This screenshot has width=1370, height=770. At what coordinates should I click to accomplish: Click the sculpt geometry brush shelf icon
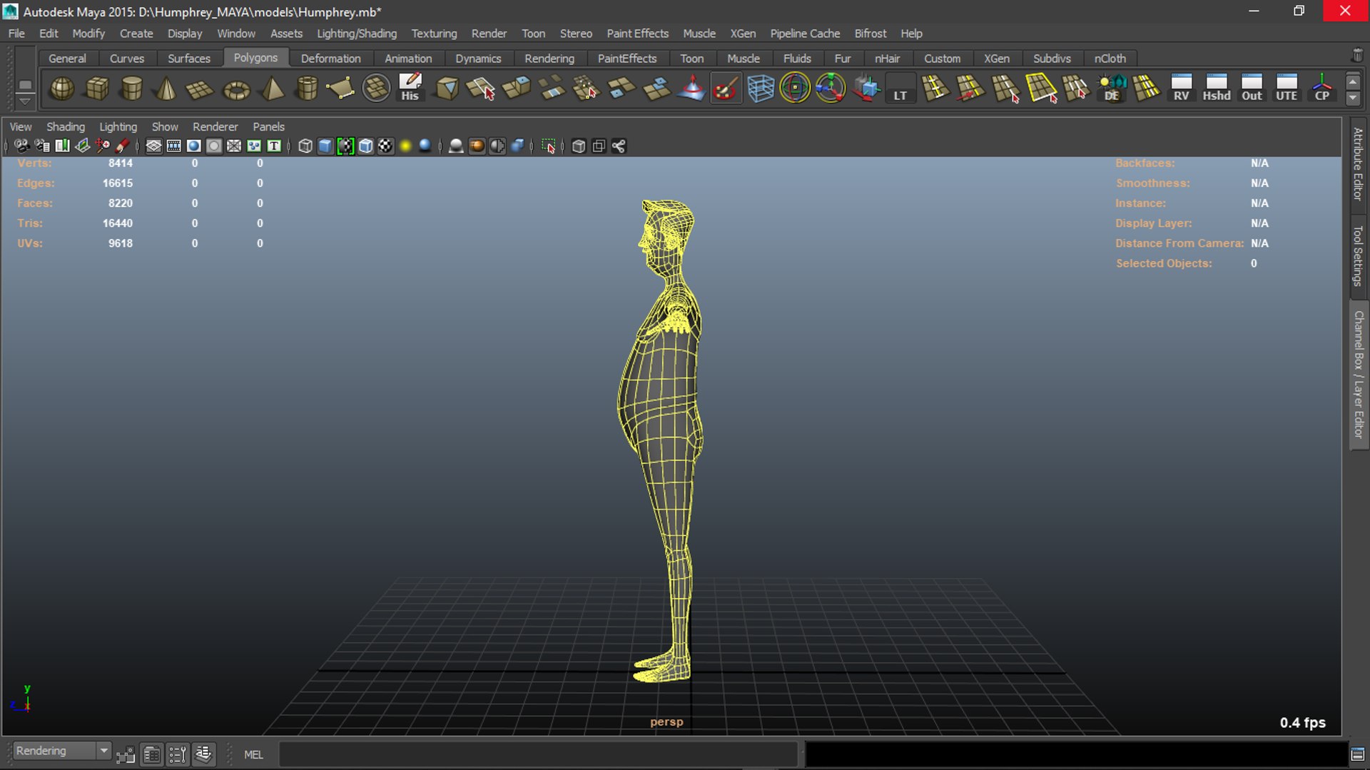pyautogui.click(x=725, y=88)
